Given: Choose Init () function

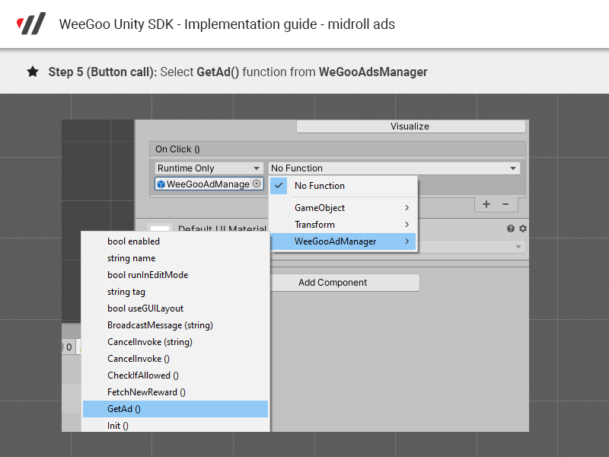Looking at the screenshot, I should pos(176,425).
